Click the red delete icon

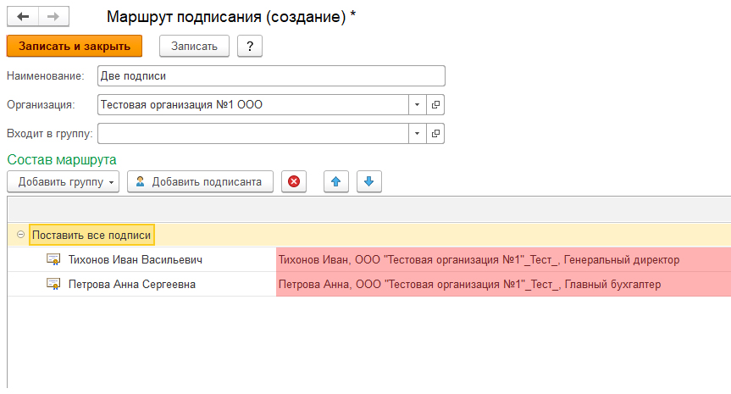[x=294, y=181]
